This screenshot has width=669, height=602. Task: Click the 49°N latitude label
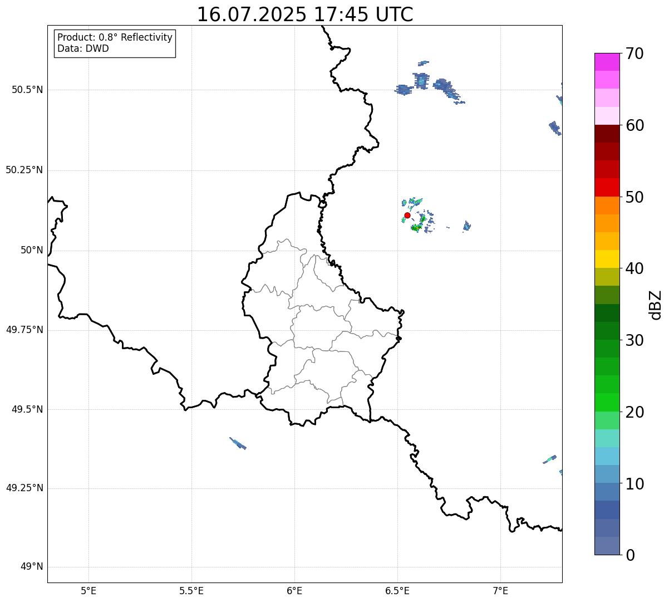click(32, 567)
